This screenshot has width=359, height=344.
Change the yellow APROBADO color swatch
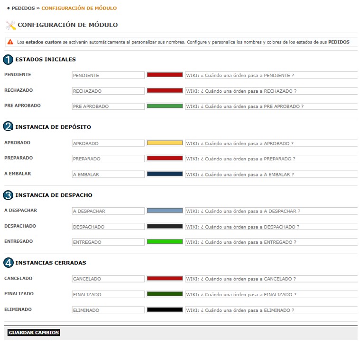[x=165, y=143]
